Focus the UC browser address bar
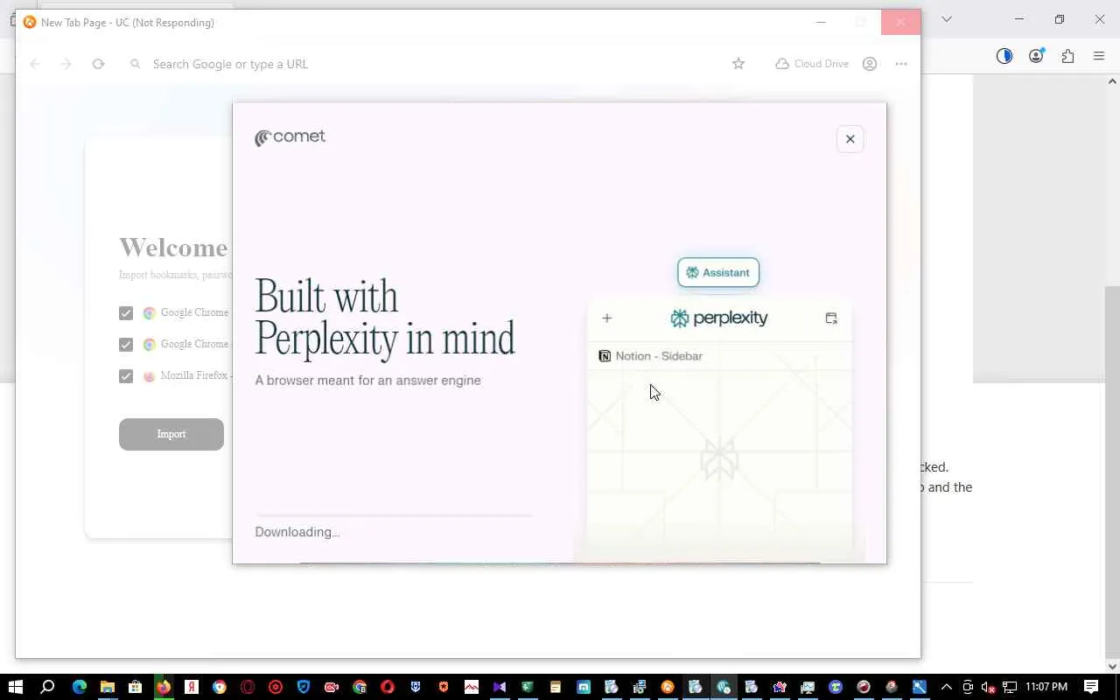 click(429, 64)
